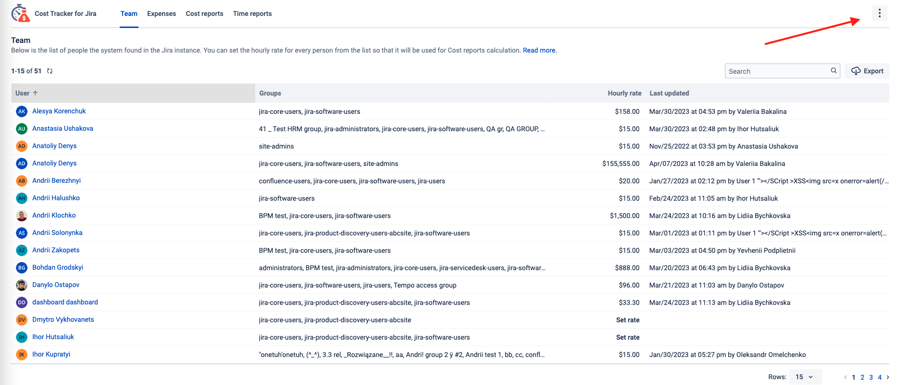Image resolution: width=899 pixels, height=385 pixels.
Task: Click Andrii Klochko's avatar photo
Action: click(x=22, y=216)
